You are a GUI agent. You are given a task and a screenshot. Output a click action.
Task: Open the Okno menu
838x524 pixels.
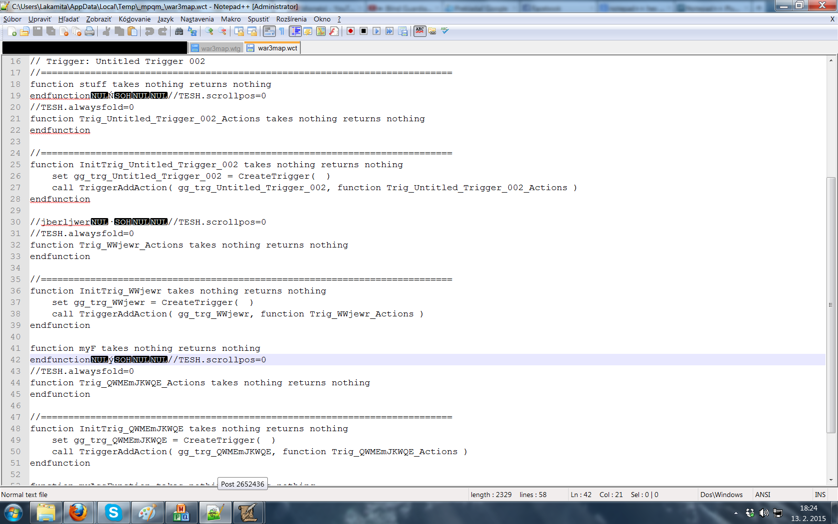click(x=322, y=19)
